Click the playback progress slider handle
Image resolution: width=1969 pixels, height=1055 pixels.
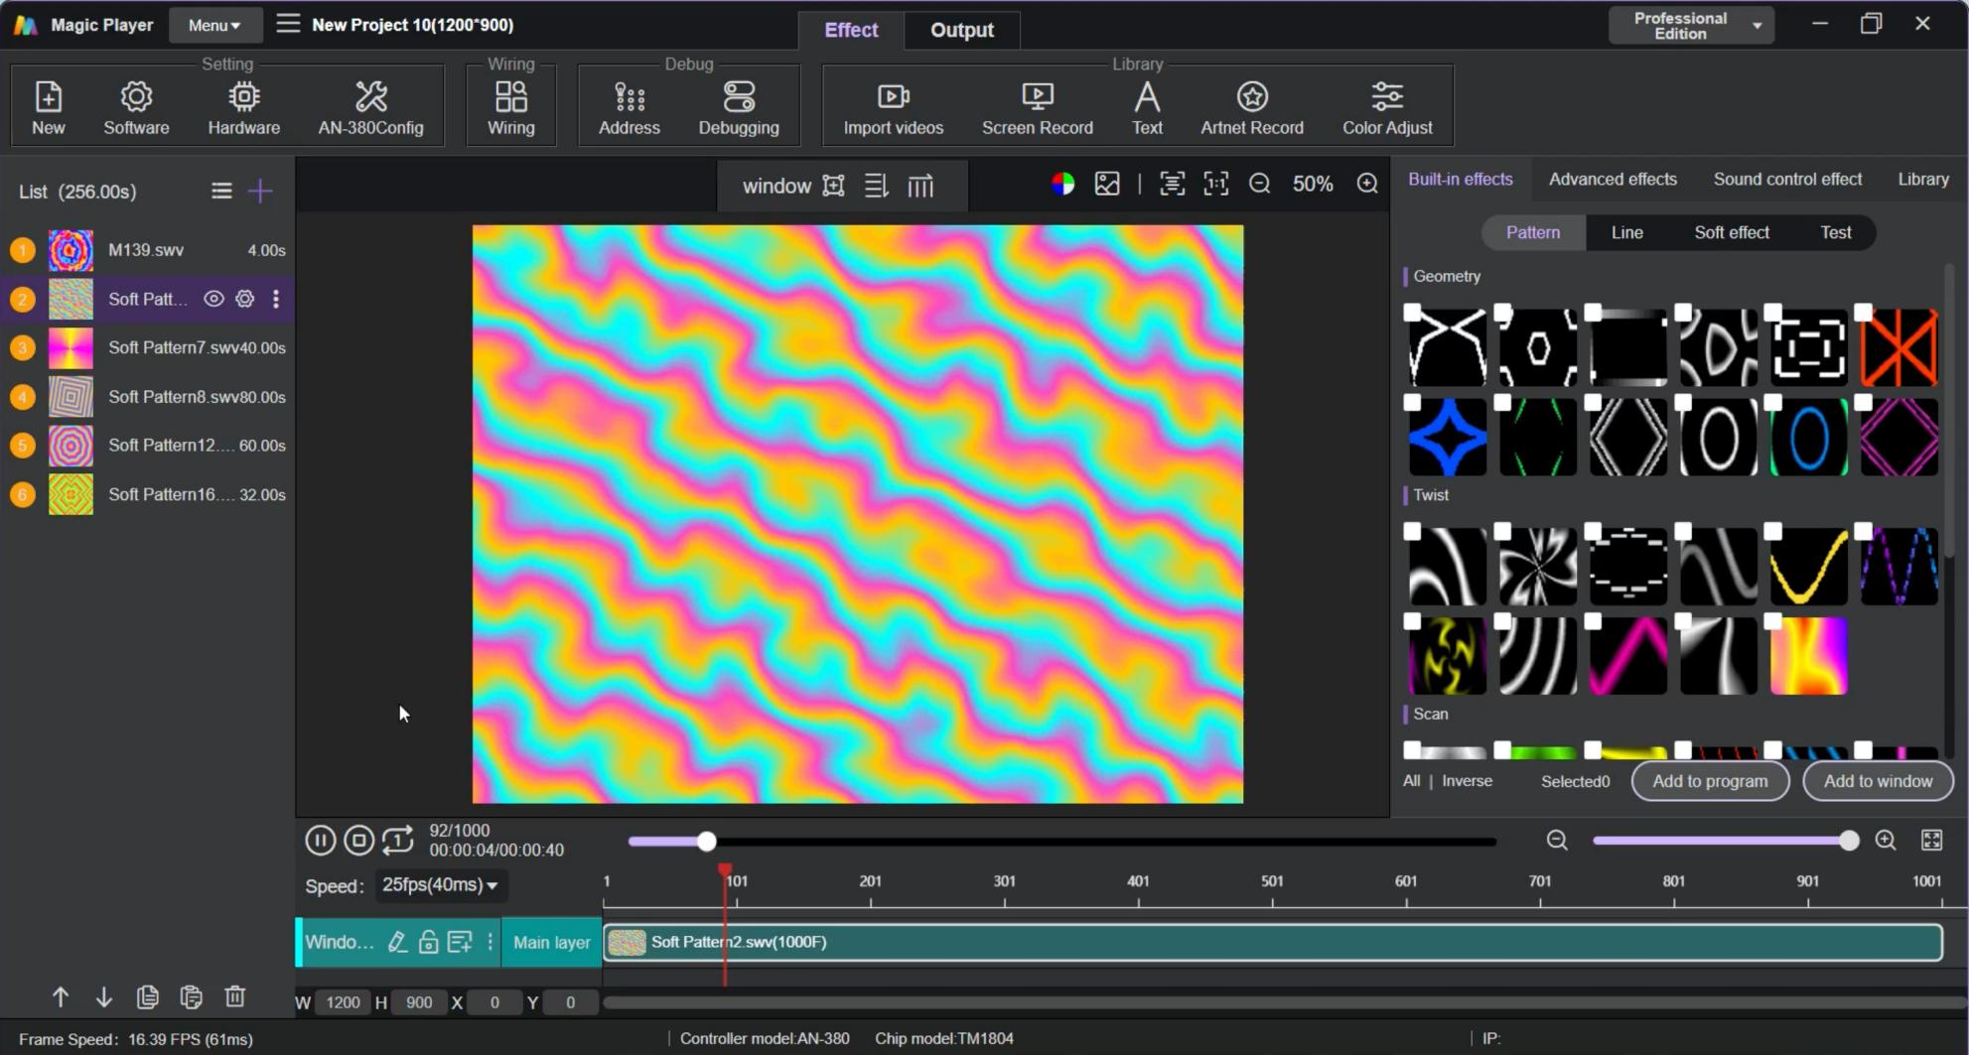pyautogui.click(x=706, y=842)
